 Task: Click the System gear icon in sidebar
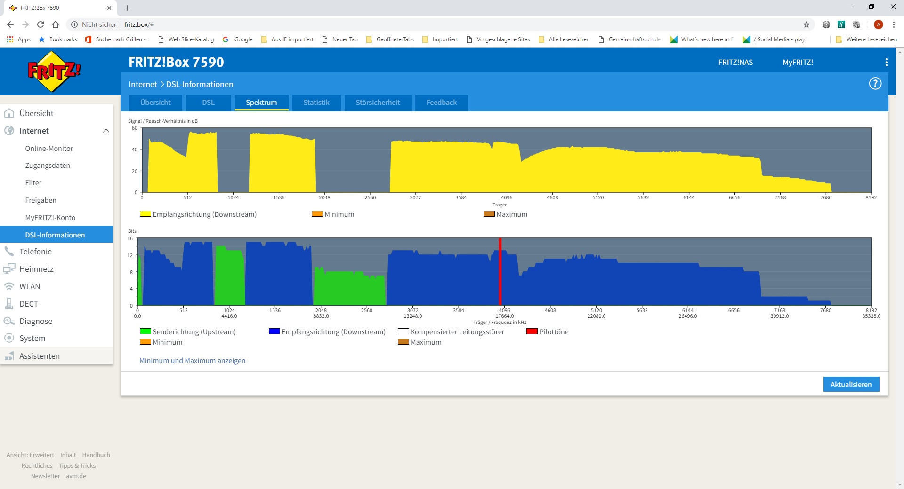point(9,338)
